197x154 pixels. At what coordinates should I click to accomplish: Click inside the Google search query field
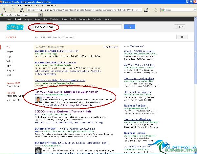point(78,27)
